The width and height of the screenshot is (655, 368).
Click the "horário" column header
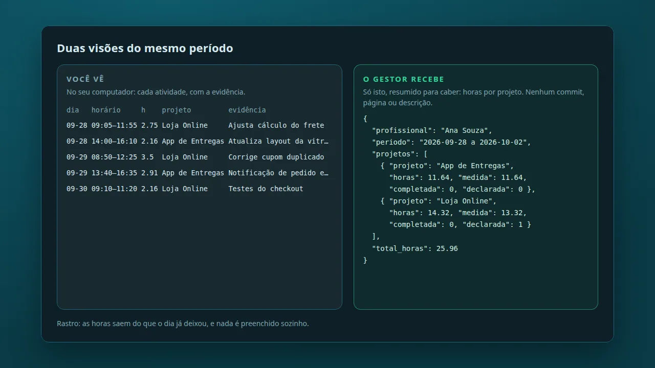[x=106, y=110]
